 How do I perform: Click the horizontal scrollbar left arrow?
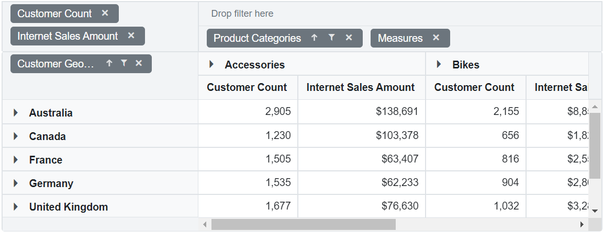tap(205, 224)
